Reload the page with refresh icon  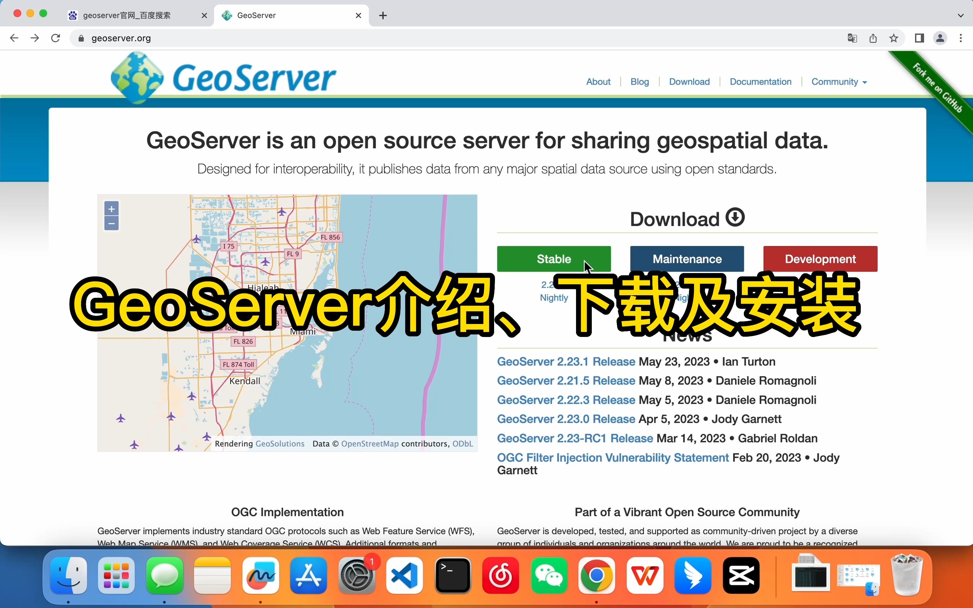pyautogui.click(x=55, y=38)
